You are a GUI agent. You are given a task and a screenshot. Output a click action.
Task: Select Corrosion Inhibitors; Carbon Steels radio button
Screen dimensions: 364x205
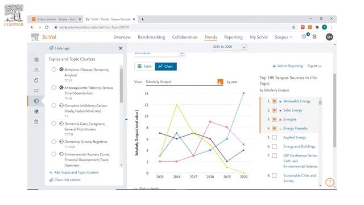(x=53, y=105)
